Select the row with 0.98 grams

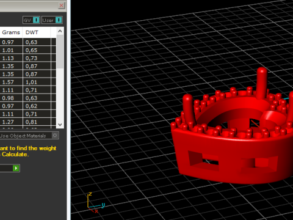click(x=28, y=98)
